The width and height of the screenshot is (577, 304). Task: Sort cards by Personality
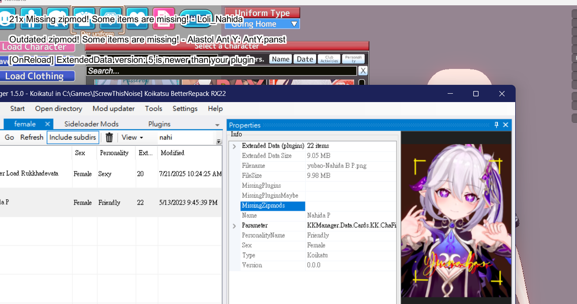point(353,59)
